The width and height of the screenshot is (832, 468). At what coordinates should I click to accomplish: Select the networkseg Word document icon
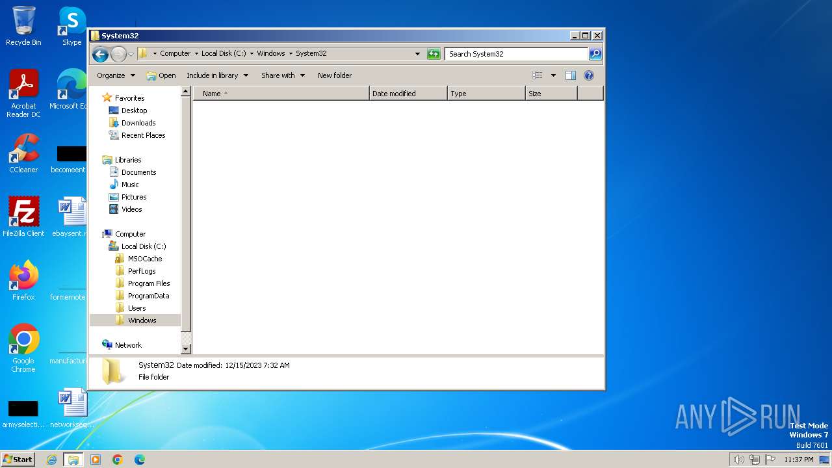pyautogui.click(x=71, y=408)
